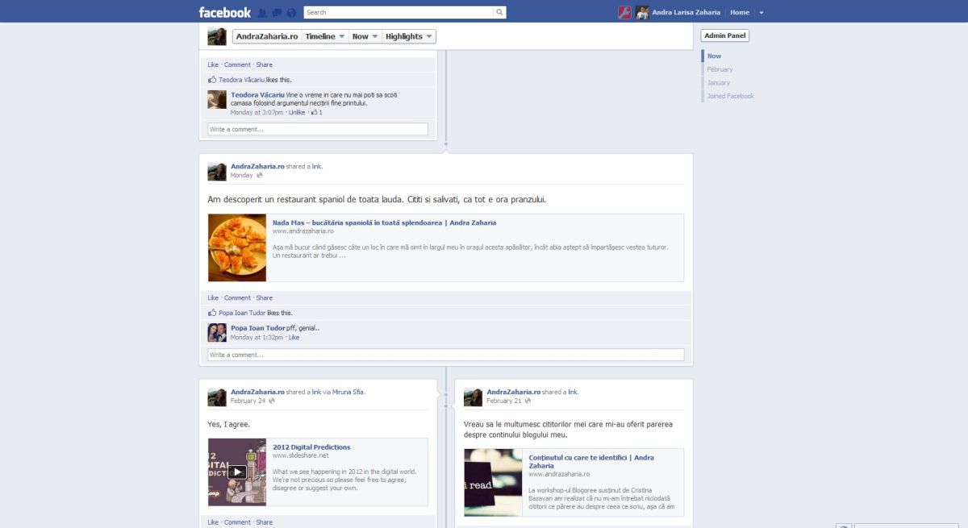The image size is (968, 528).
Task: Click the Facebook logo in header
Action: click(224, 12)
